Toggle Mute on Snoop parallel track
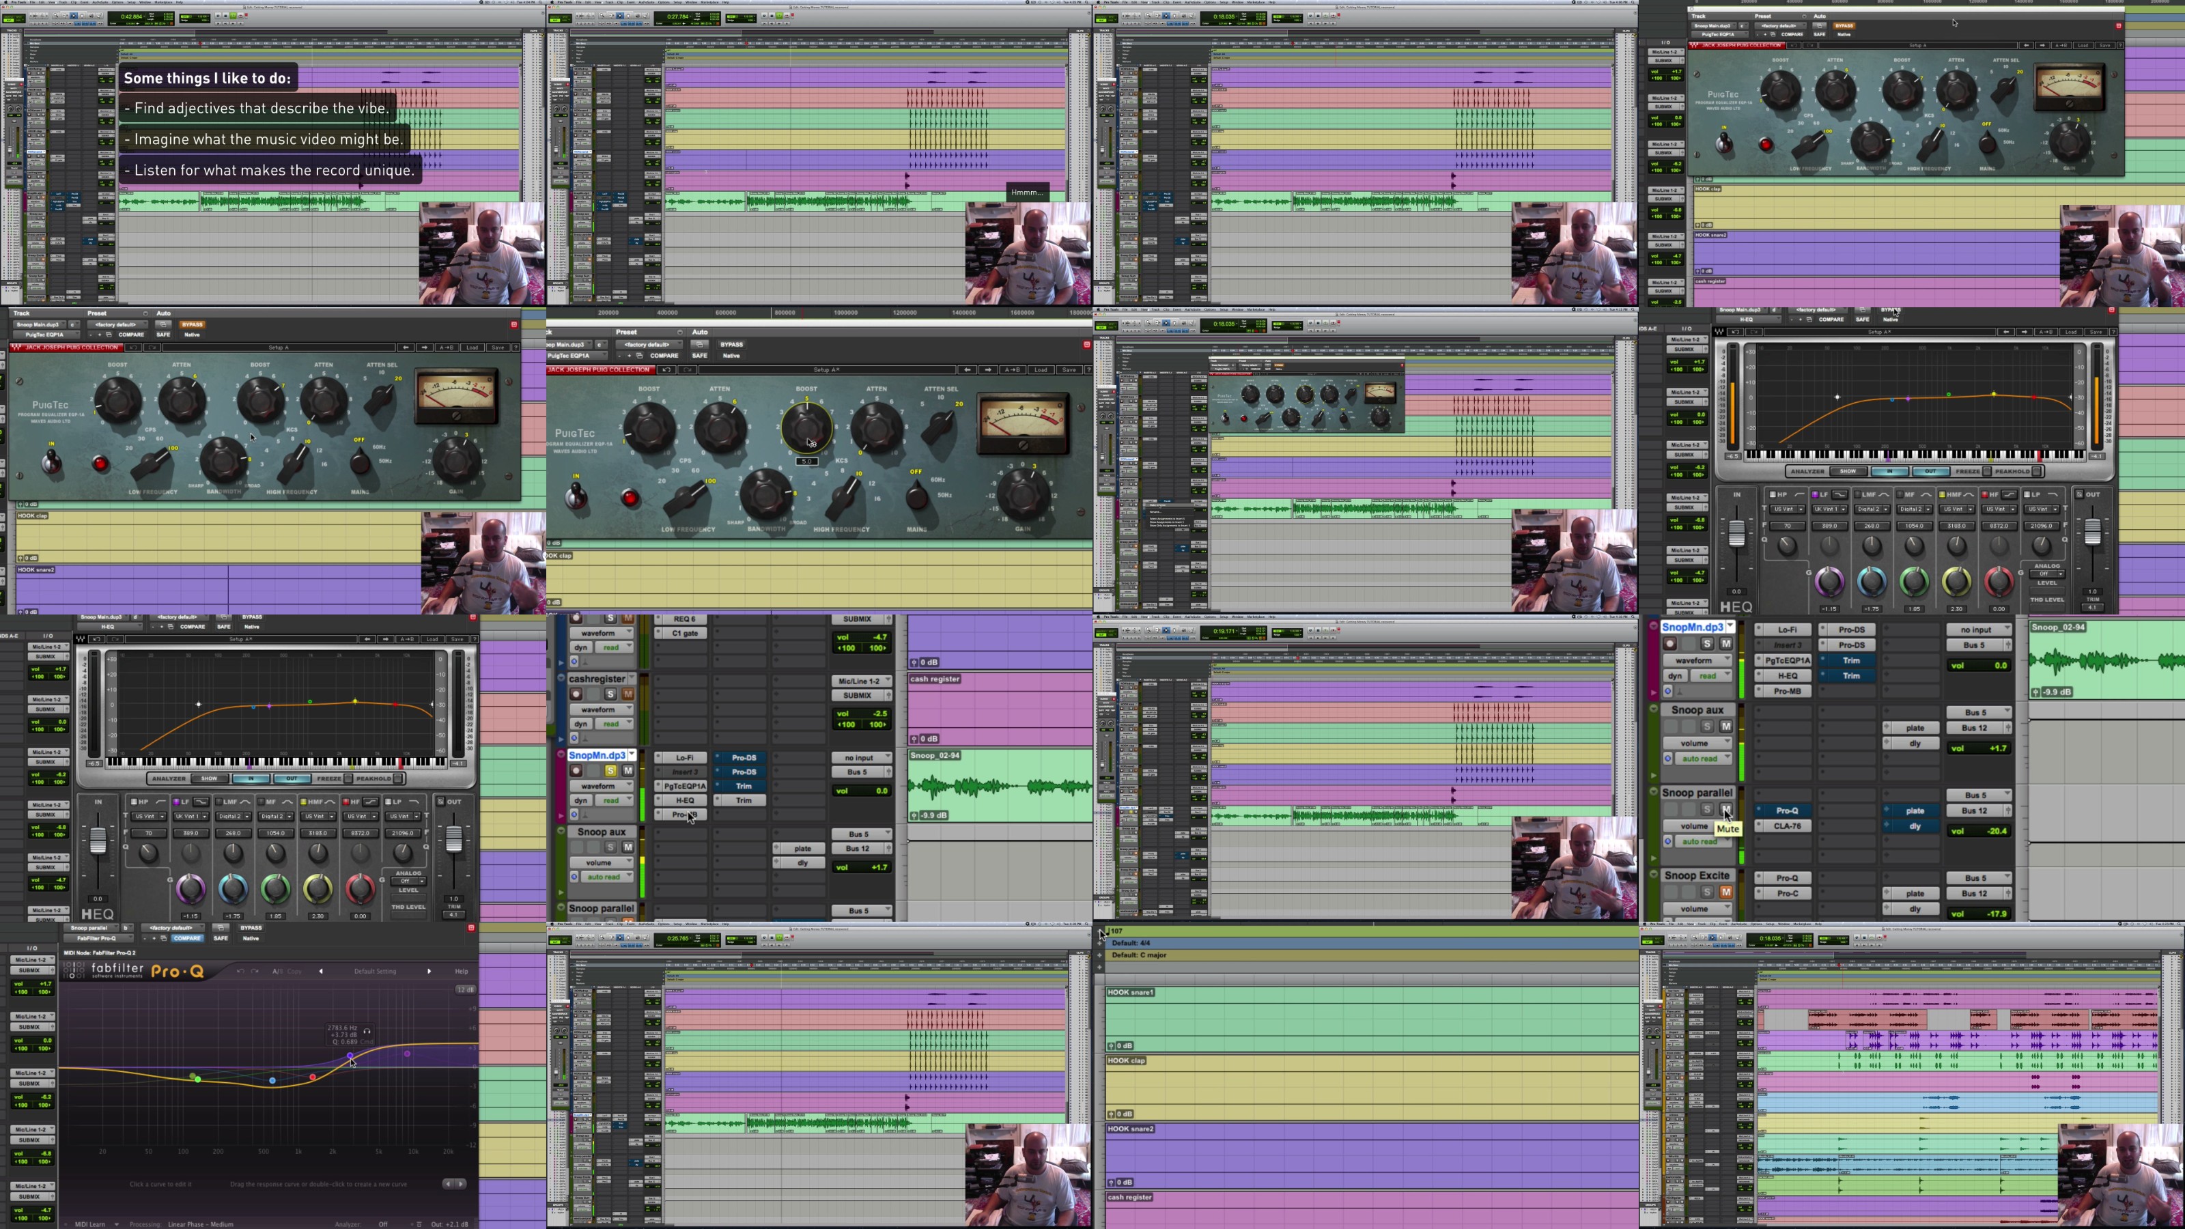The width and height of the screenshot is (2185, 1229). click(1725, 809)
